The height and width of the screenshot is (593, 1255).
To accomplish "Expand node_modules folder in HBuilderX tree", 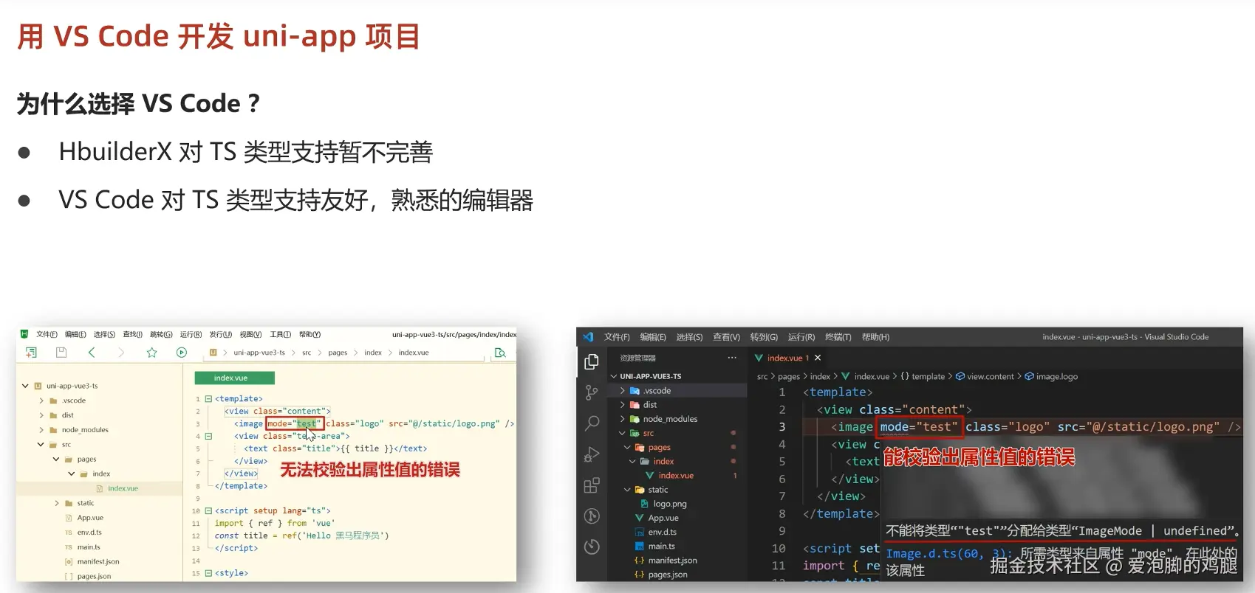I will 41,430.
